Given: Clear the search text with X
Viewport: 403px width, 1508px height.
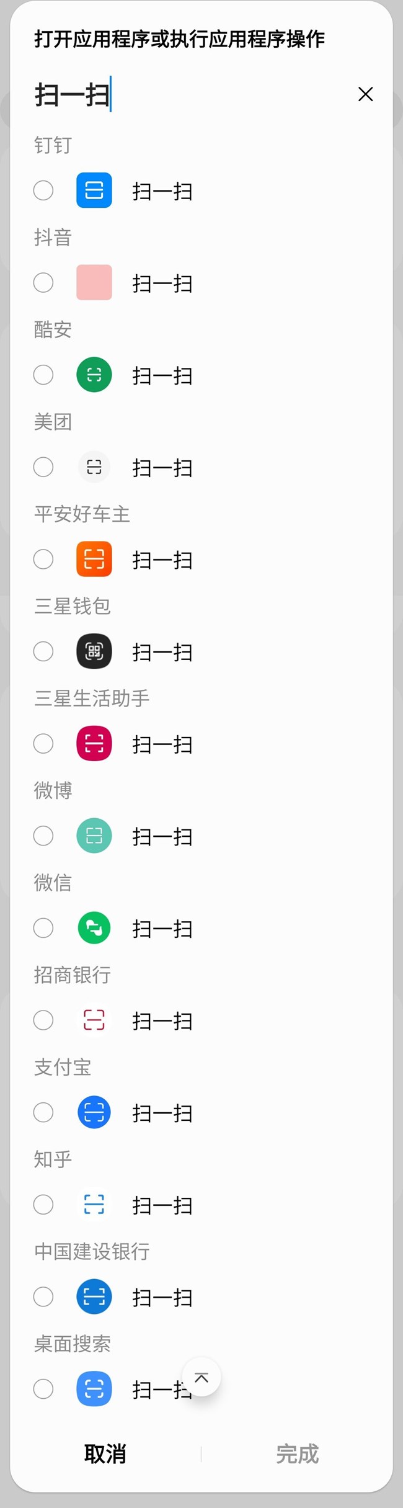Looking at the screenshot, I should [366, 94].
